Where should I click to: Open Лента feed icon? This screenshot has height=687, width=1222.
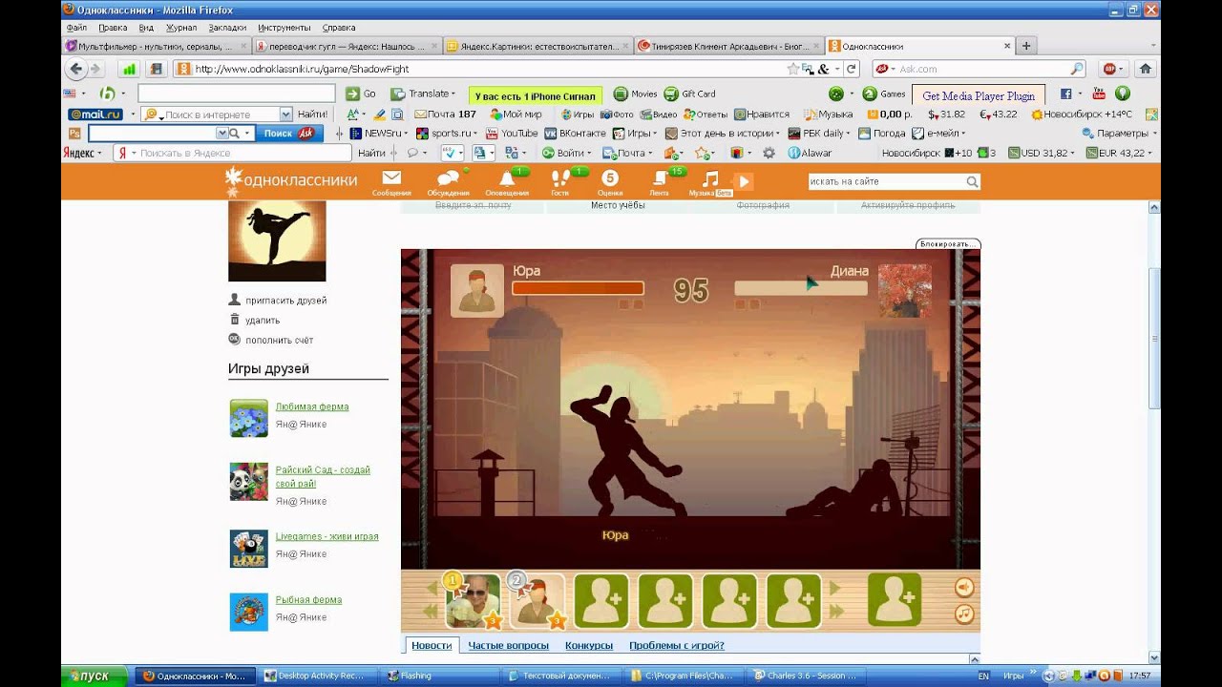pos(660,178)
